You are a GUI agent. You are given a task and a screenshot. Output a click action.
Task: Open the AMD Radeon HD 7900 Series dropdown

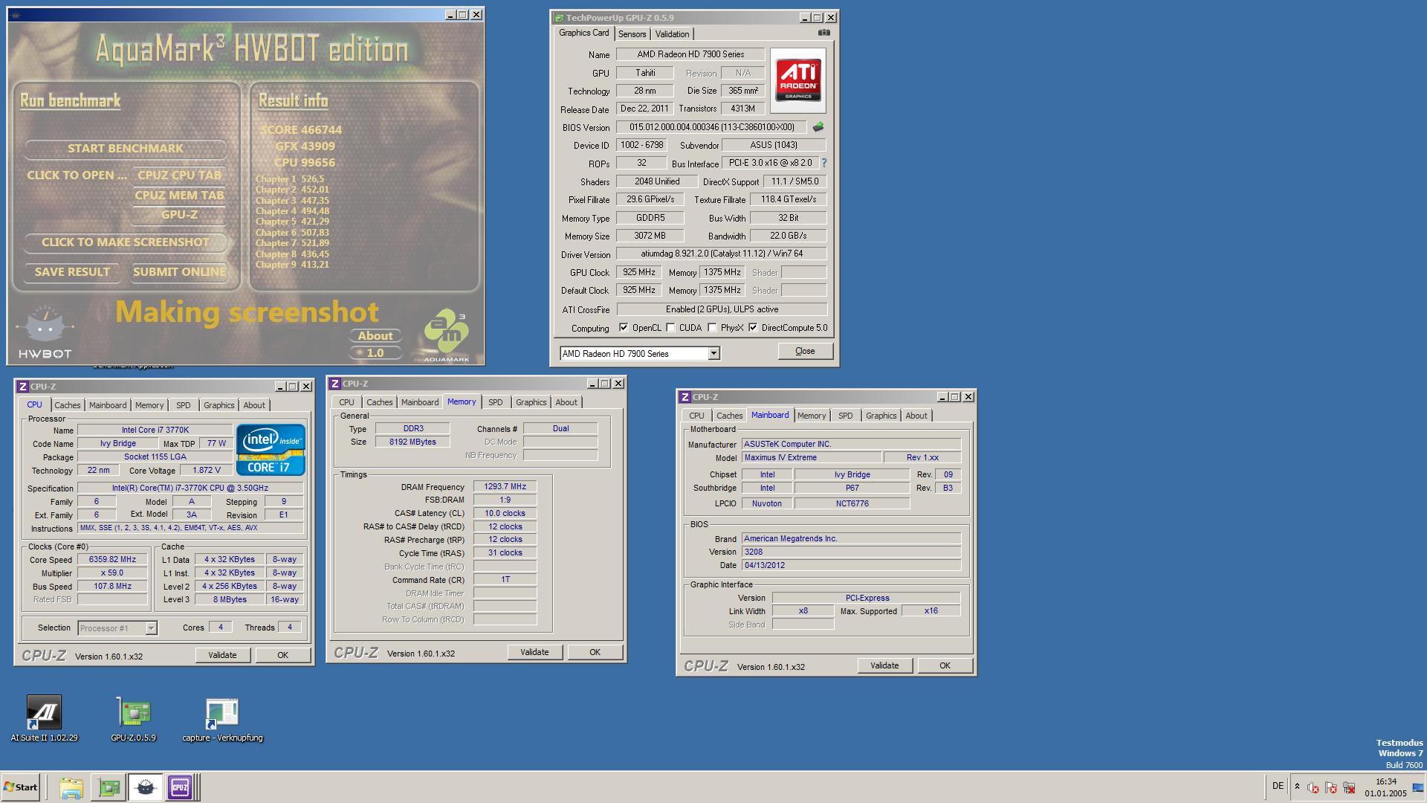(x=713, y=354)
